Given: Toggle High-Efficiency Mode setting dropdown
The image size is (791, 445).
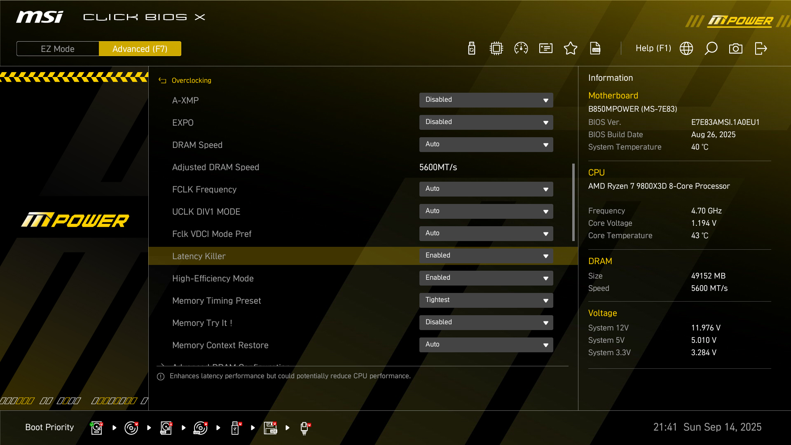Looking at the screenshot, I should tap(486, 278).
